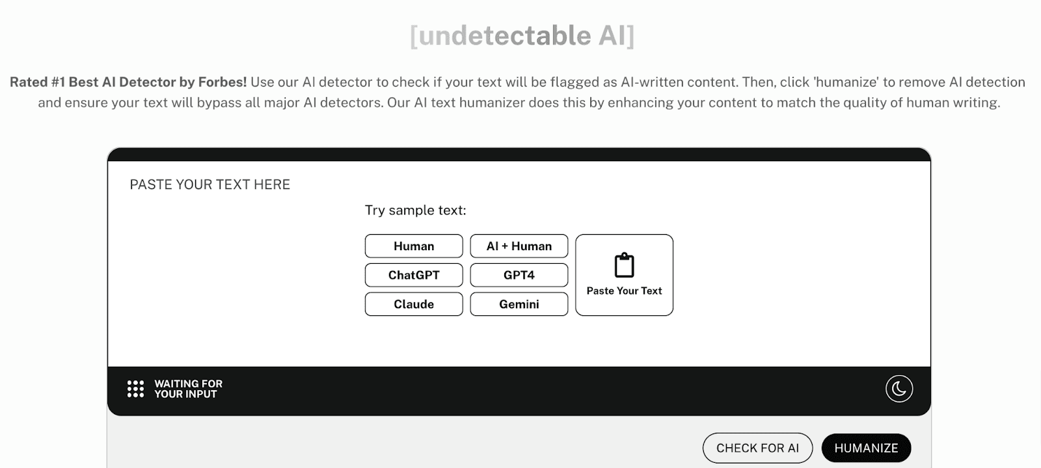The width and height of the screenshot is (1041, 468).
Task: Click the Paste Your Text card
Action: 624,275
